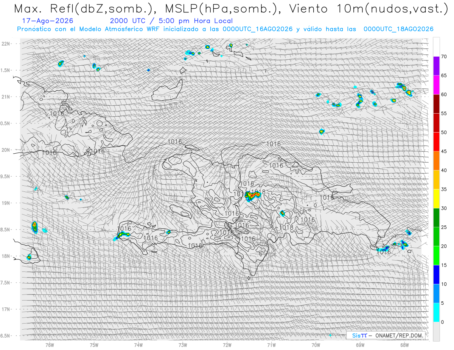Click the '17N' latitude axis label
The width and height of the screenshot is (454, 350).
[6, 309]
